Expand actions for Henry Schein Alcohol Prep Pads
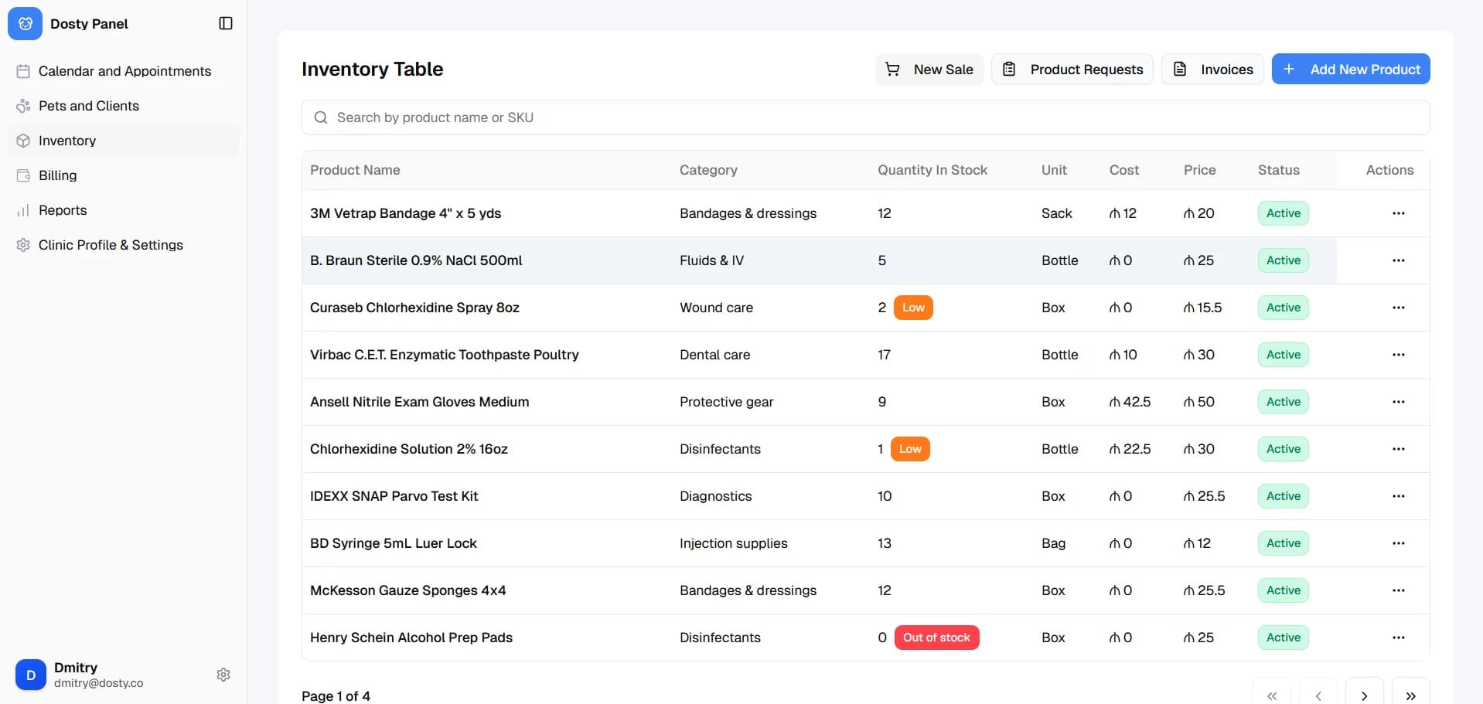Screen dimensions: 1483x704 (1398, 638)
